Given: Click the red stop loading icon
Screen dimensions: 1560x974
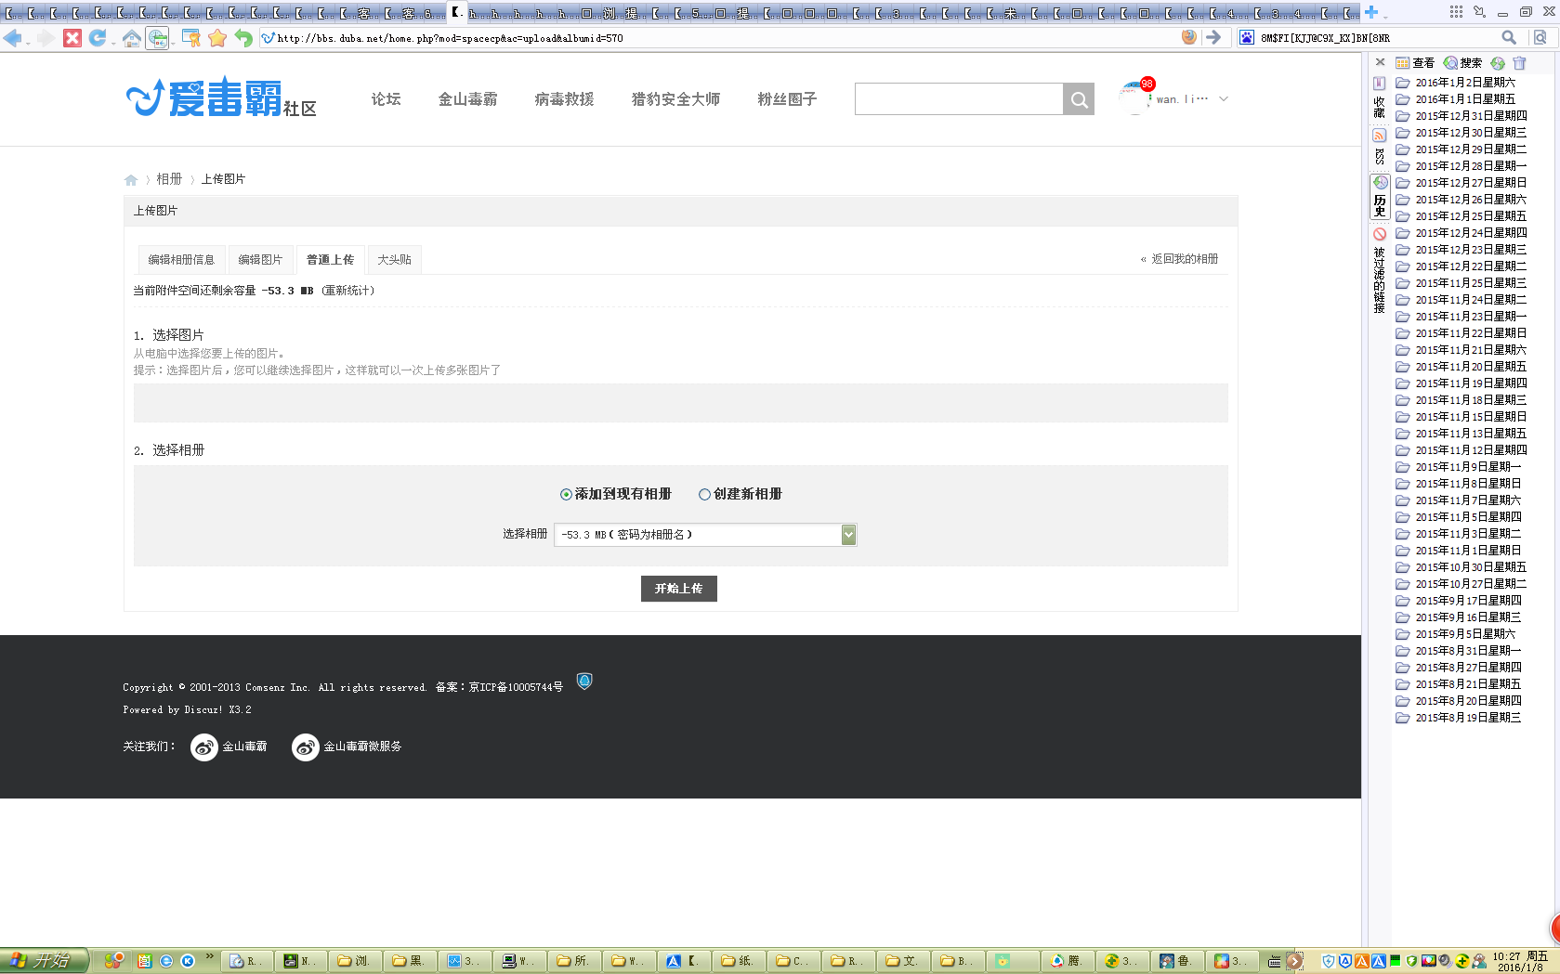Looking at the screenshot, I should tap(72, 38).
